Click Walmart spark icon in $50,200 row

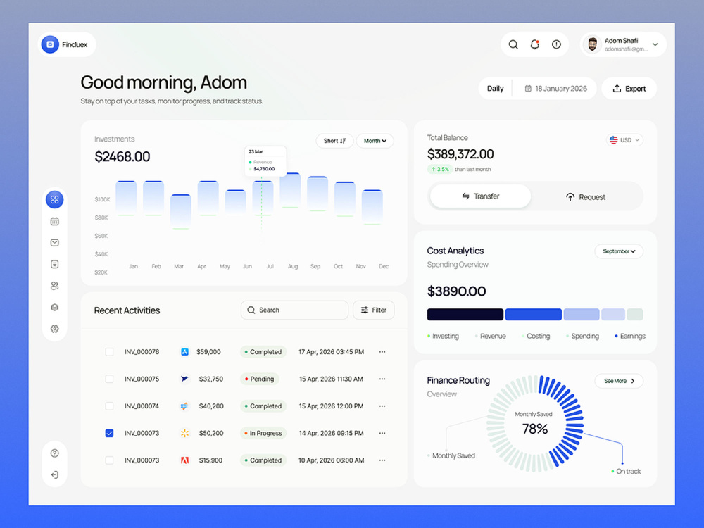pos(184,433)
